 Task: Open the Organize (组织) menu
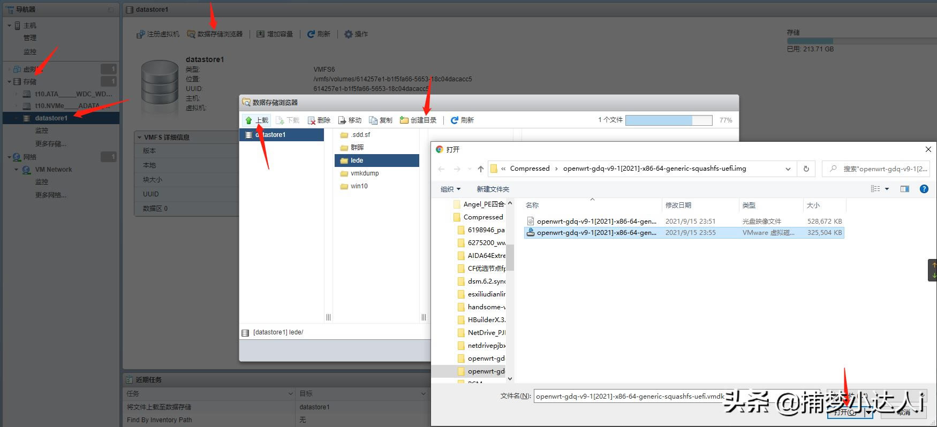point(450,189)
